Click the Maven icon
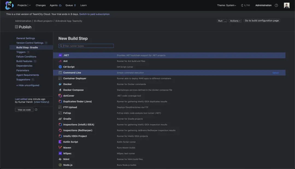Screen dimensions: 295x169 (x=60, y=147)
